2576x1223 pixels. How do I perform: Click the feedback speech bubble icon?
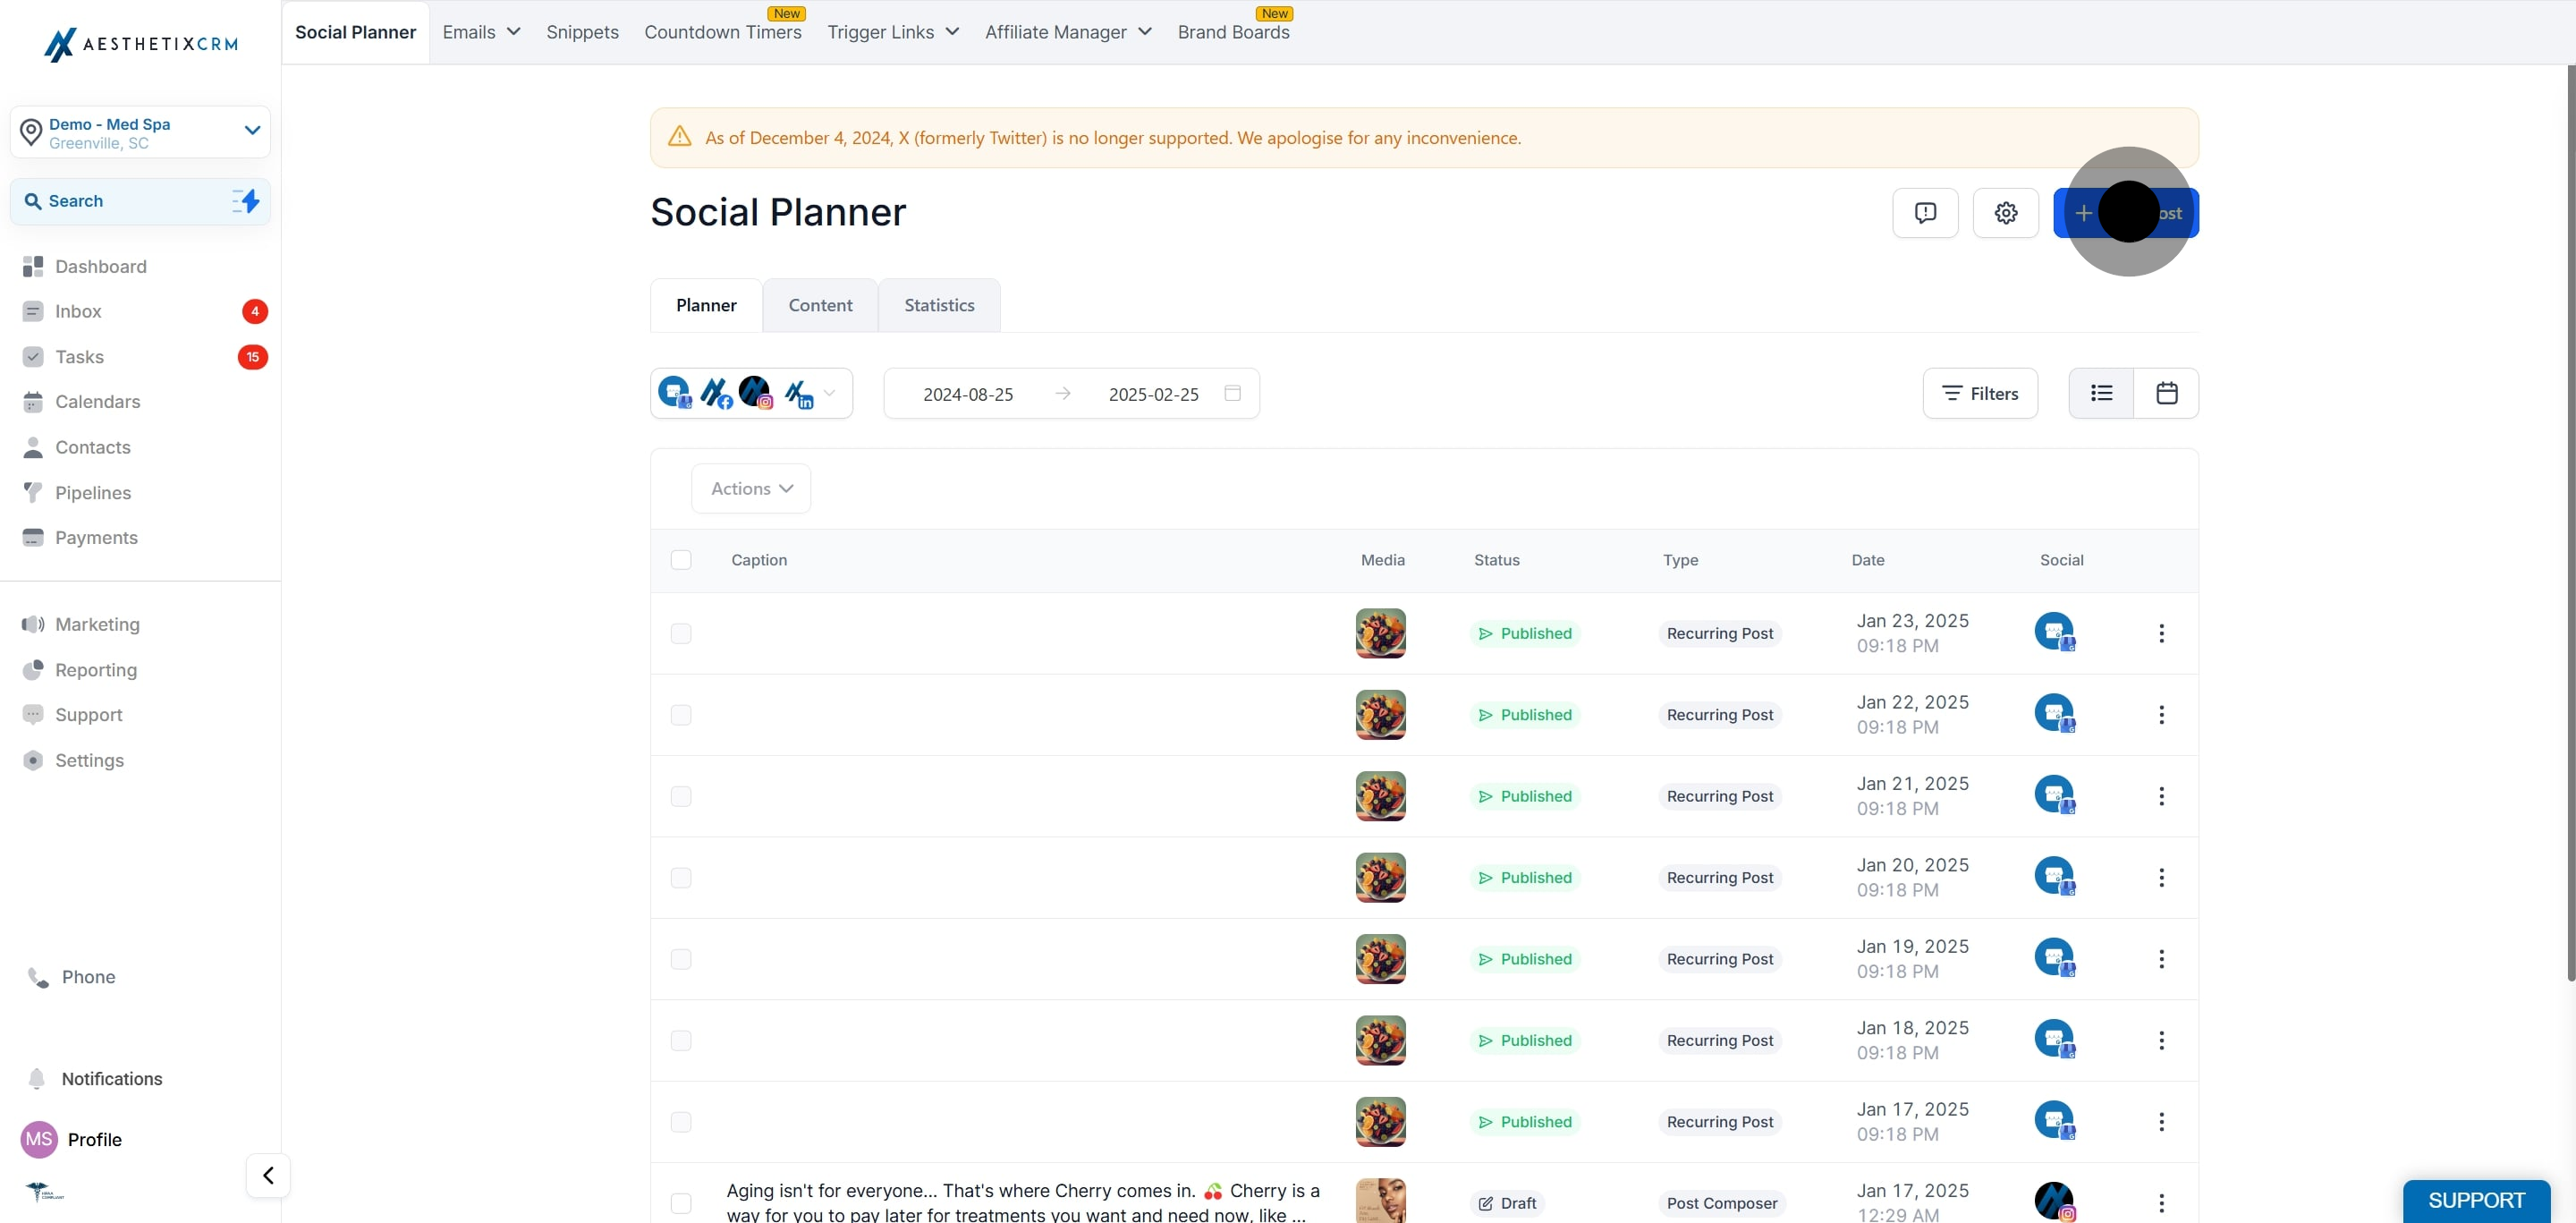1925,213
